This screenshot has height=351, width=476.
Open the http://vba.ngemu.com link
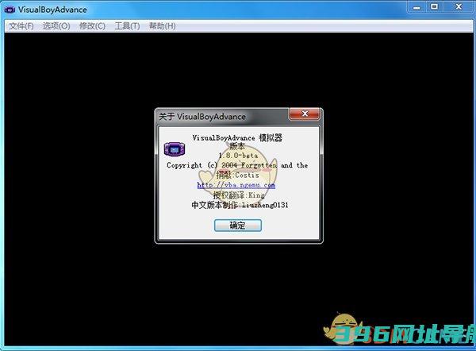(236, 185)
